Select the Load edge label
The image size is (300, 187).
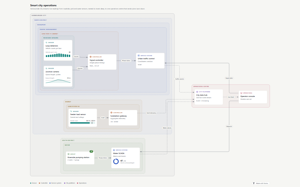103,117
